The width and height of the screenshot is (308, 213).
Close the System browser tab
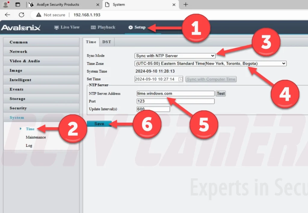tap(174, 4)
